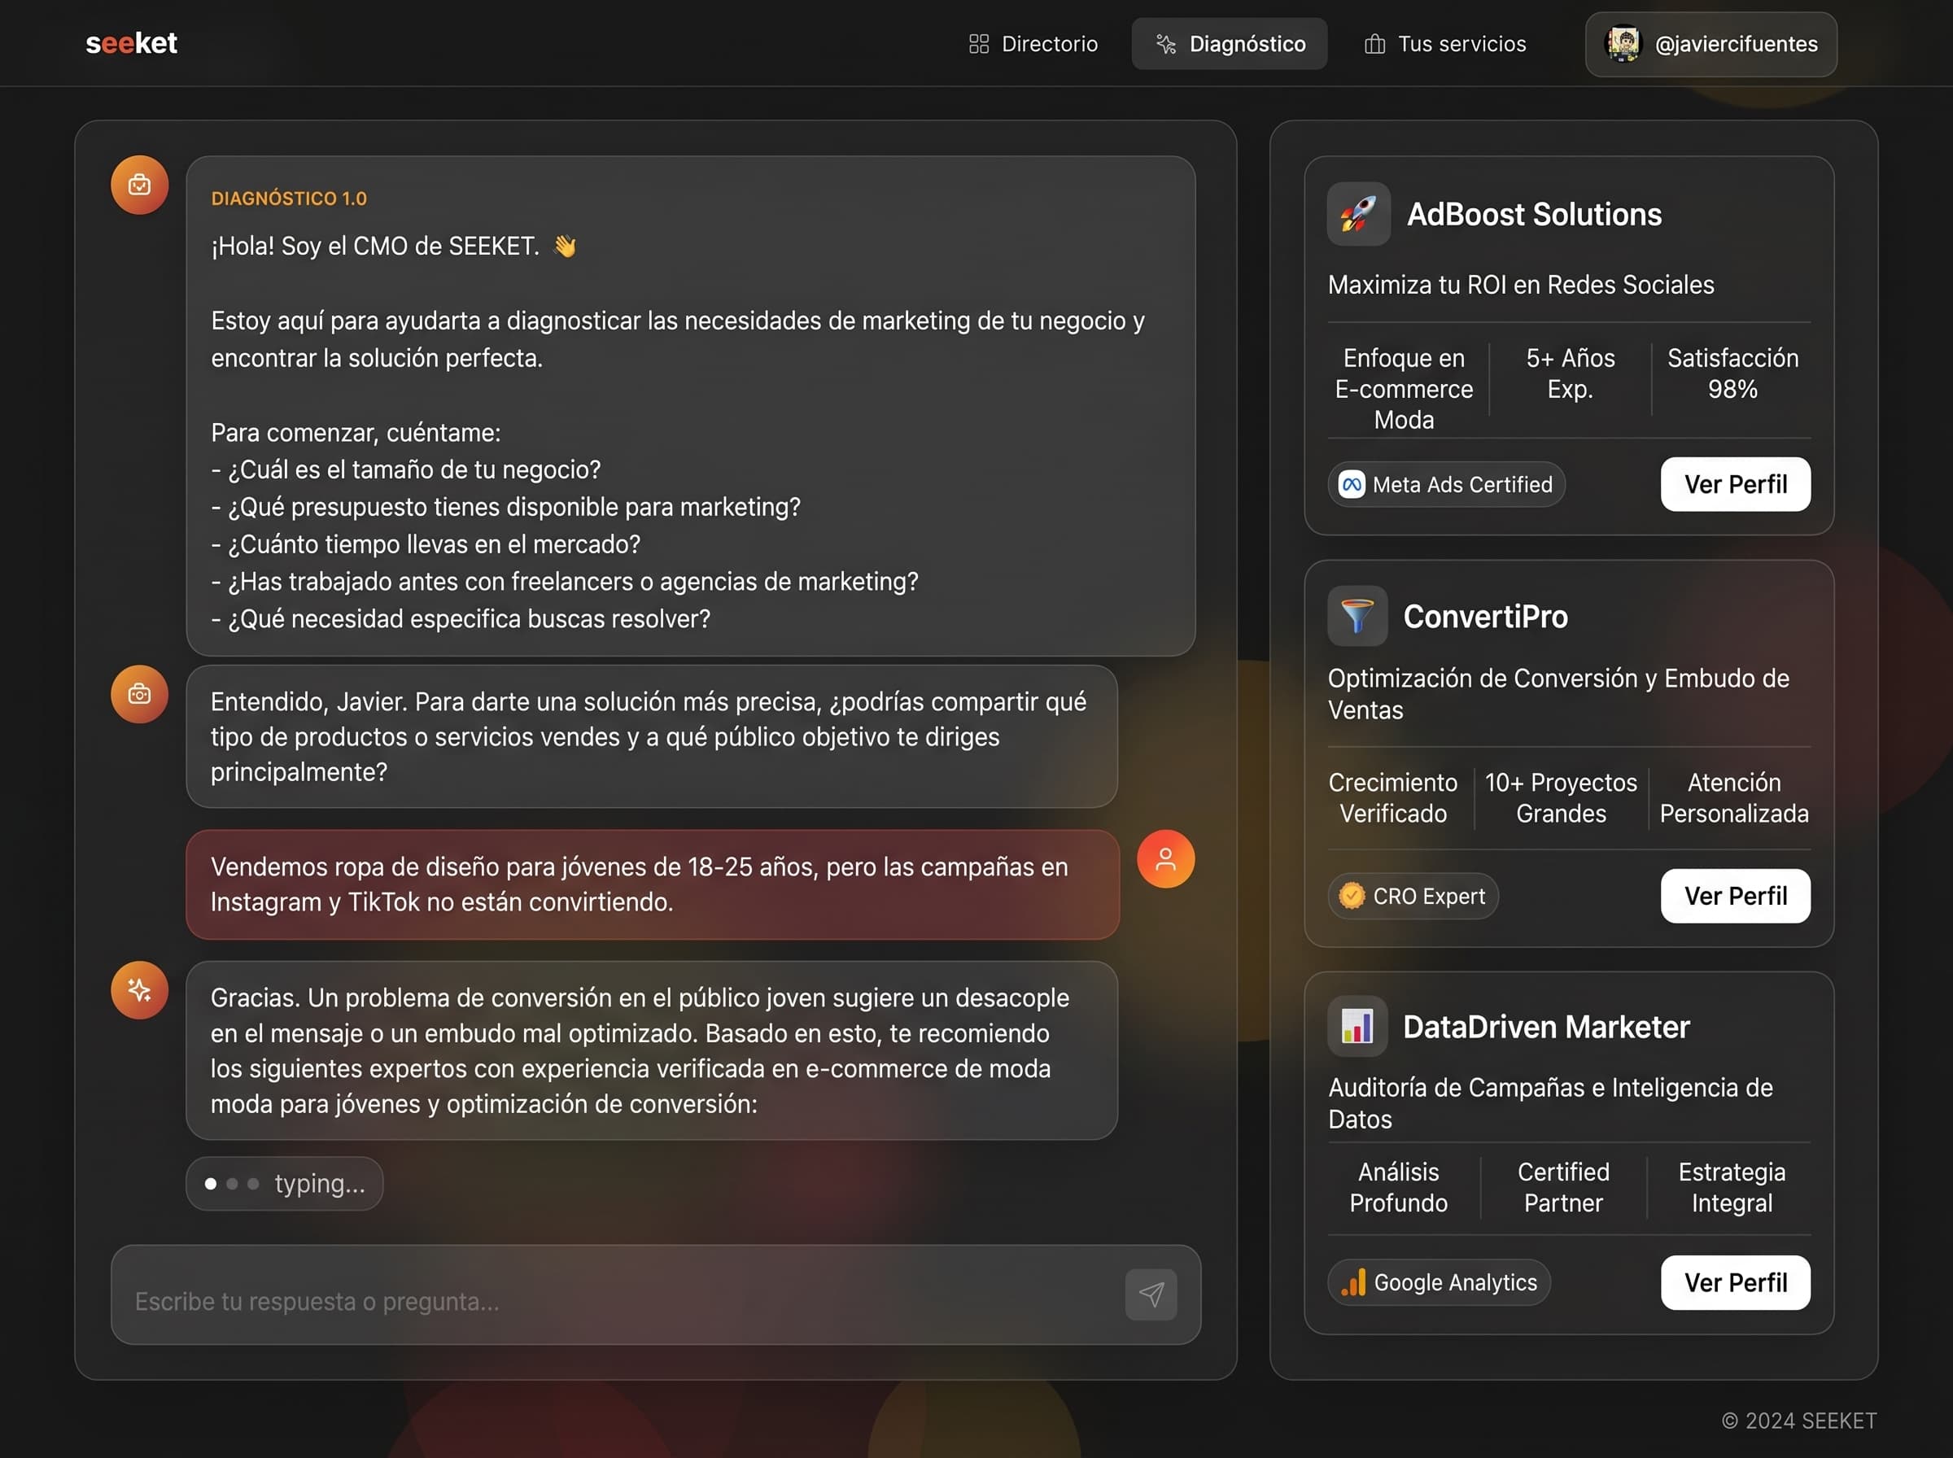Click 'Optimización de Conversión y Embudo de Ventas'

tap(1558, 695)
